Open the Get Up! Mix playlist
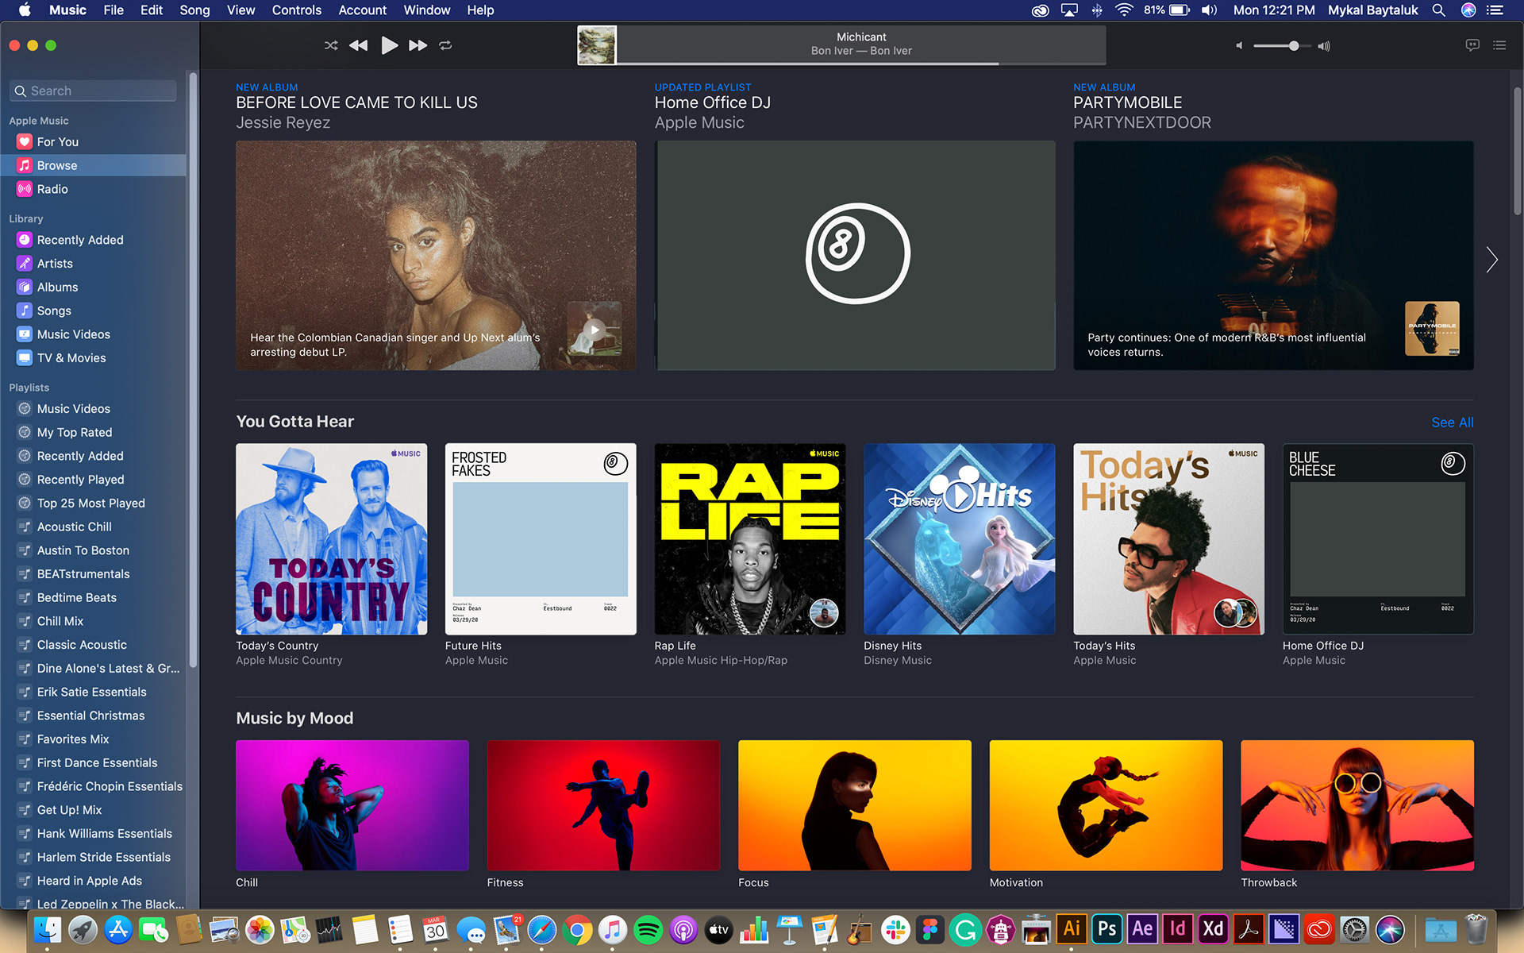 tap(93, 810)
